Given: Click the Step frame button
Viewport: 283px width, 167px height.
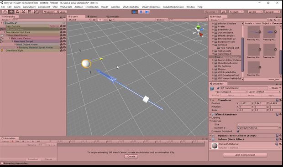Looking at the screenshot, I should (x=147, y=12).
